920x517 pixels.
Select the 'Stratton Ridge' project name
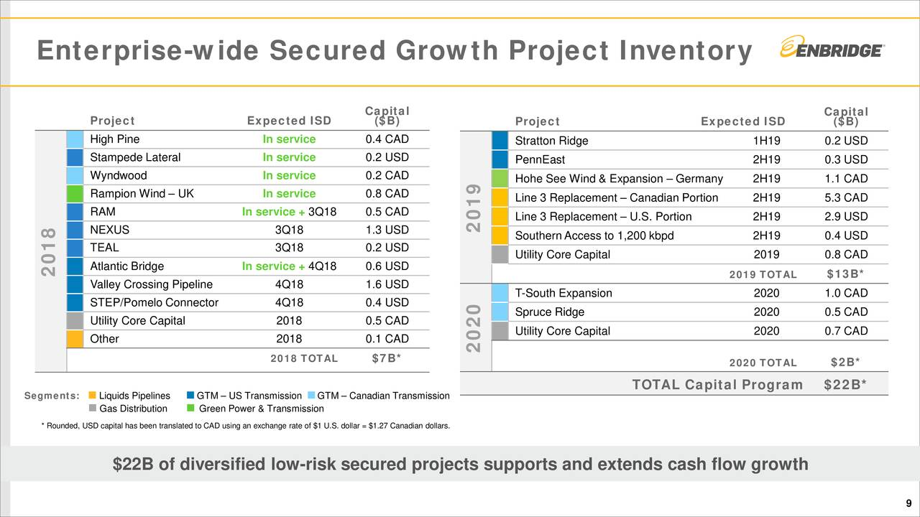coord(551,141)
